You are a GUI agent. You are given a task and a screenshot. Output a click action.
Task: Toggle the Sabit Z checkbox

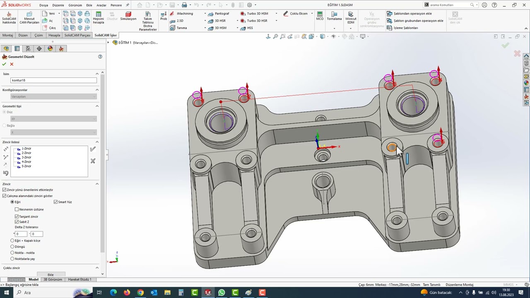point(17,222)
